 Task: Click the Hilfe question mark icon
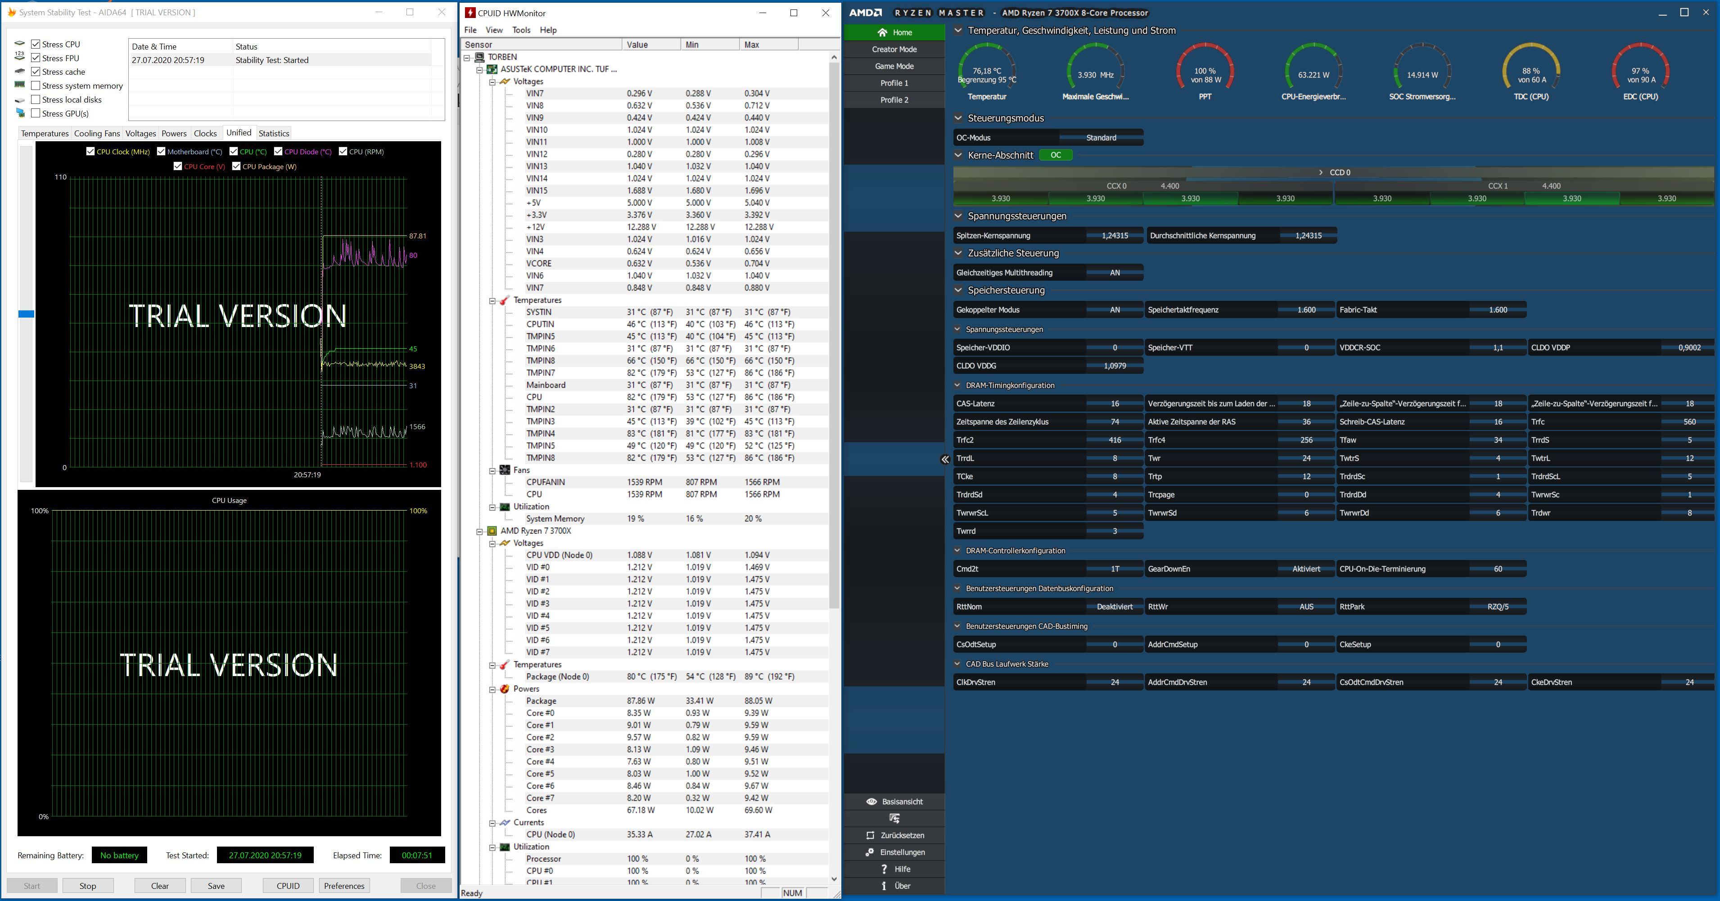(884, 869)
